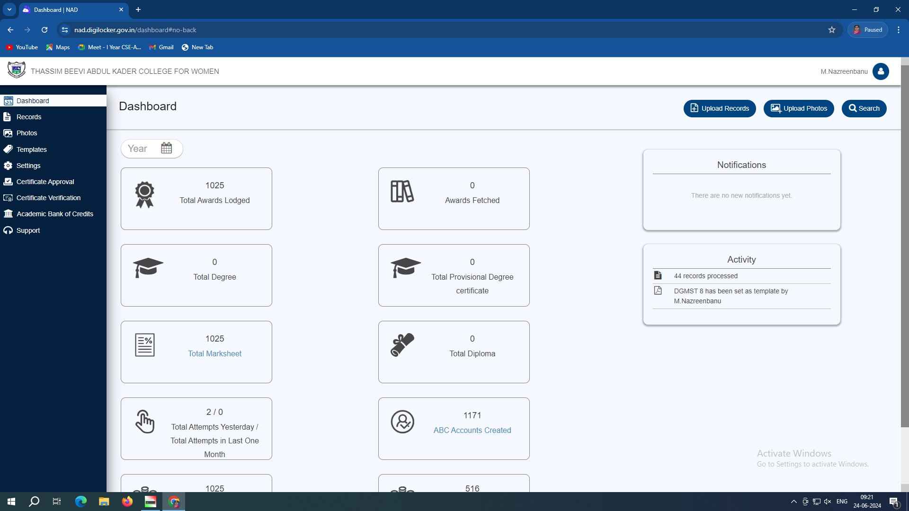The image size is (909, 511).
Task: Click the Total Awards Lodged ribbon icon
Action: click(144, 194)
